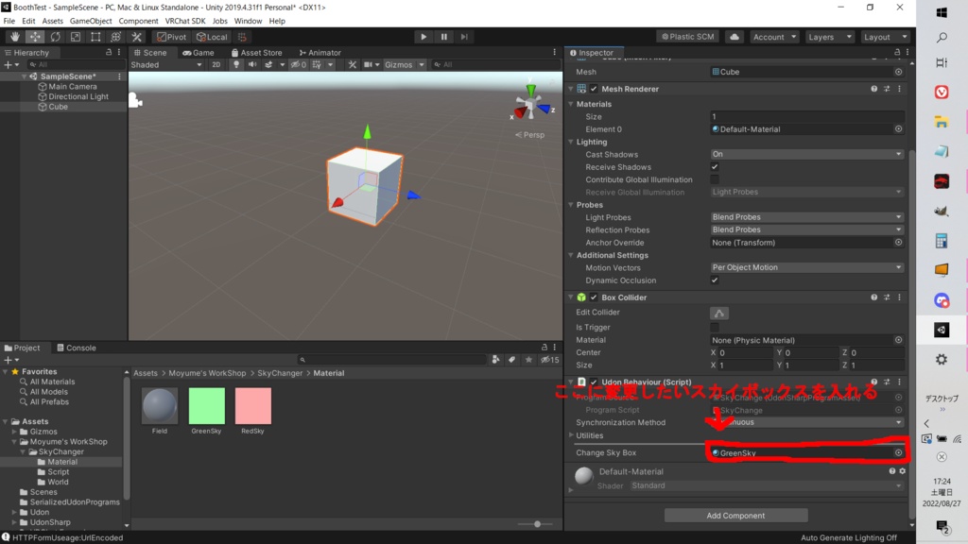
Task: Click the Pause button
Action: click(444, 37)
